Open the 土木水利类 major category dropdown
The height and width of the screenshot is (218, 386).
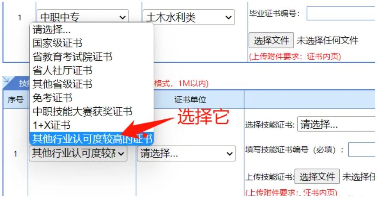[x=189, y=17]
